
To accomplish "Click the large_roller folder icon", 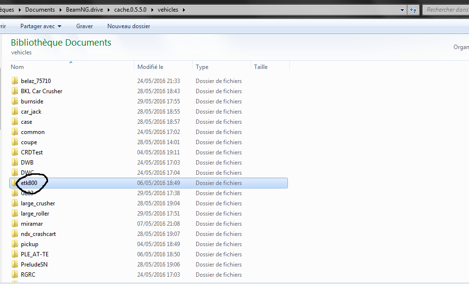I will 15,214.
